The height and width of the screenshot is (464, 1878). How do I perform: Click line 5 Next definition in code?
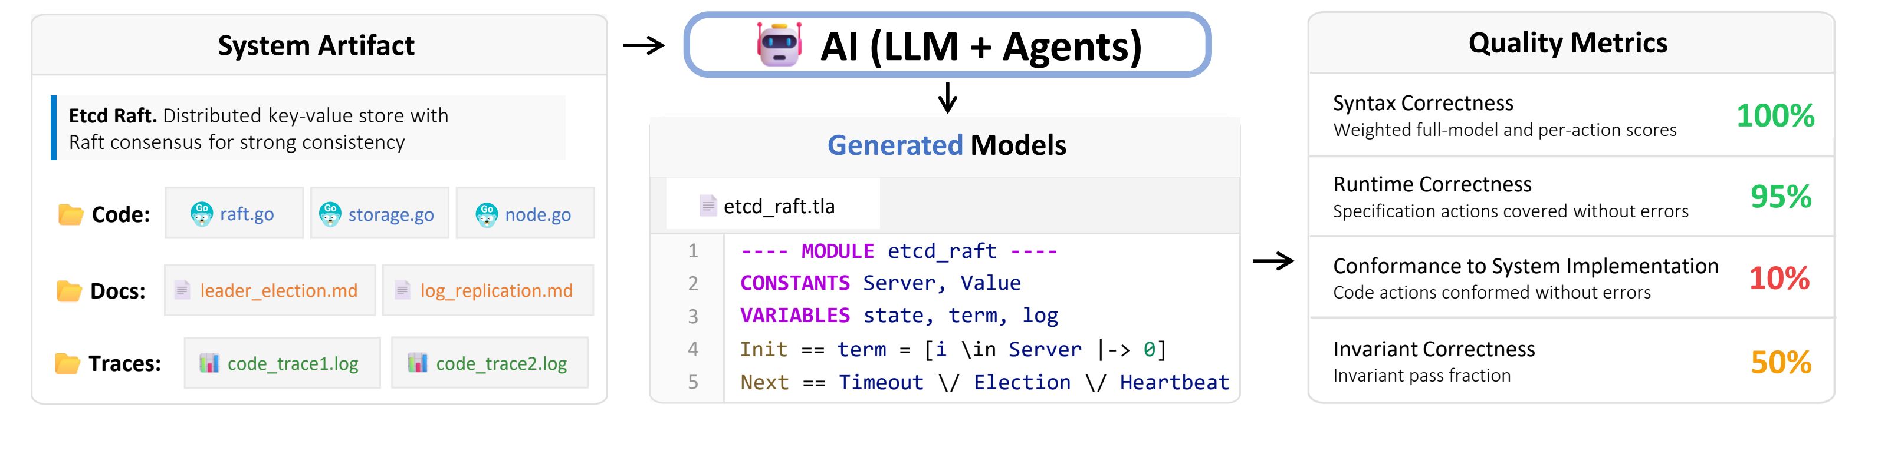(x=983, y=383)
